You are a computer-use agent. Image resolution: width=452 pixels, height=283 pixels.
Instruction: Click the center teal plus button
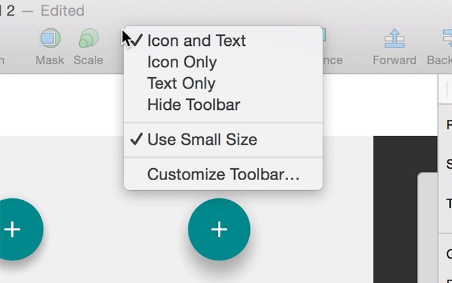tap(219, 230)
